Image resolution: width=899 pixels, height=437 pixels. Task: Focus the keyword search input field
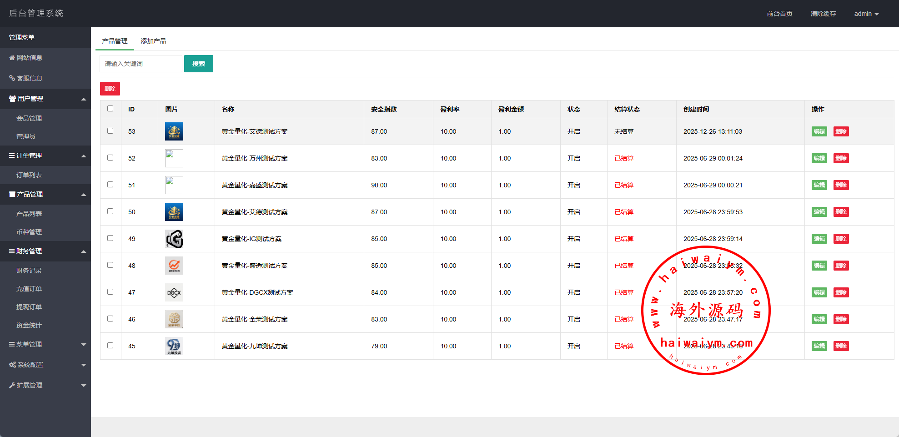[141, 64]
